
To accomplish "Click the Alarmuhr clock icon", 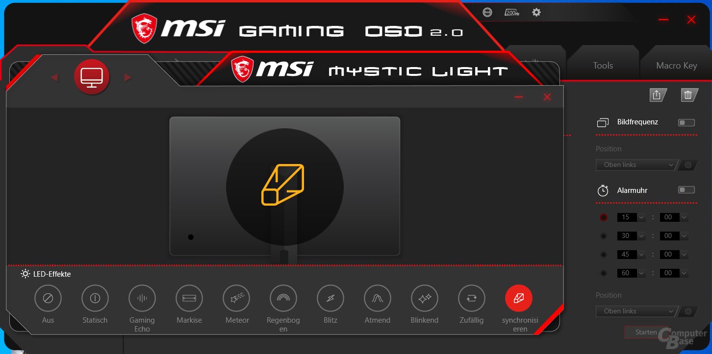I will (603, 190).
